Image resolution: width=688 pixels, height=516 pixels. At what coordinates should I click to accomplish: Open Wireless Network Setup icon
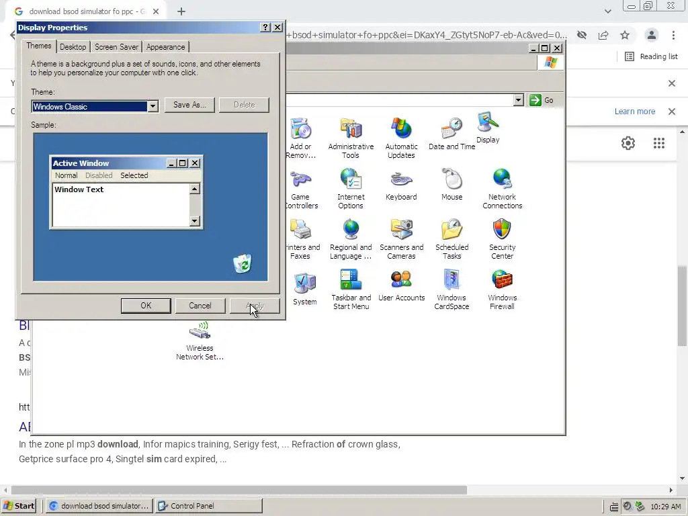[200, 341]
